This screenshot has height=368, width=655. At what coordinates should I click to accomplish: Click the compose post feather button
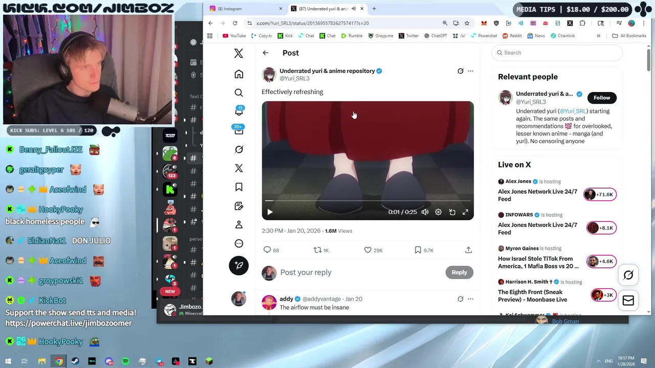pos(238,265)
